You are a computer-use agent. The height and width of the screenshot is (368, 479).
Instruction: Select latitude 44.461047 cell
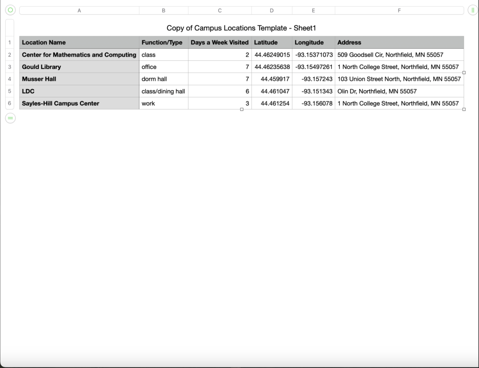[x=272, y=91]
